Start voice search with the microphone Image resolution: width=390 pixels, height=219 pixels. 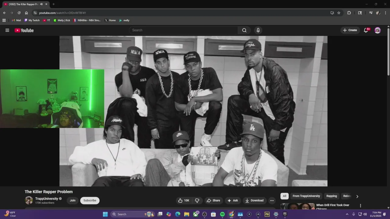click(x=258, y=30)
